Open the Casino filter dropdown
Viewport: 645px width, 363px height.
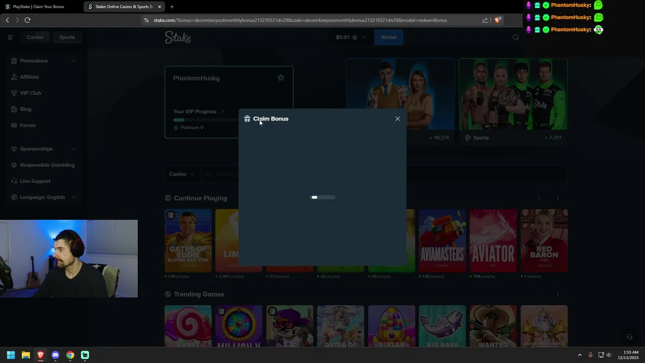click(x=181, y=174)
